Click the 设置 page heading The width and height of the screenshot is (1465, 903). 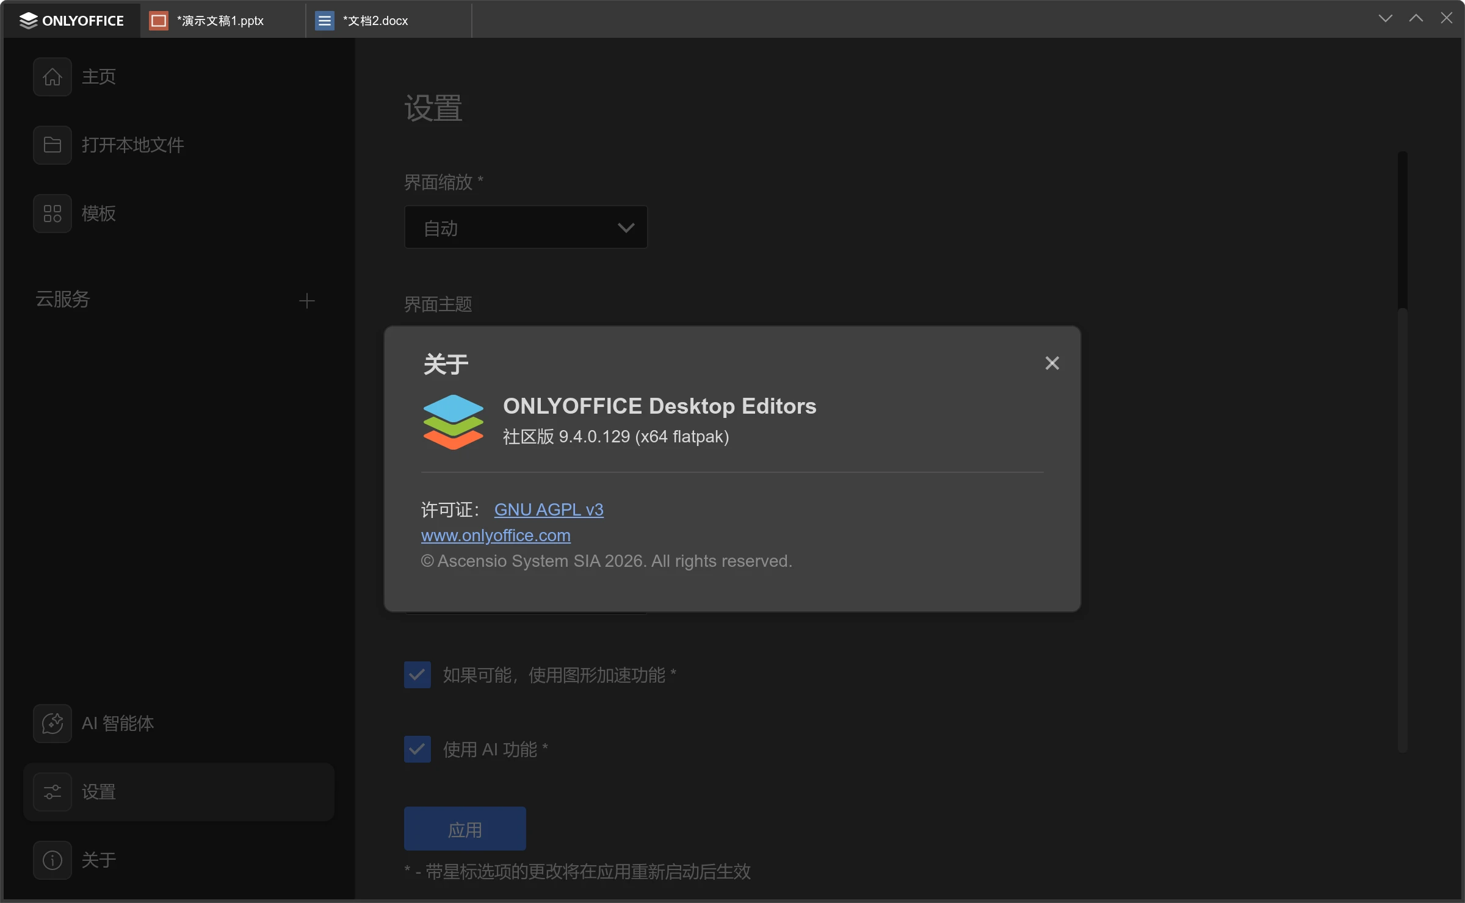(433, 109)
